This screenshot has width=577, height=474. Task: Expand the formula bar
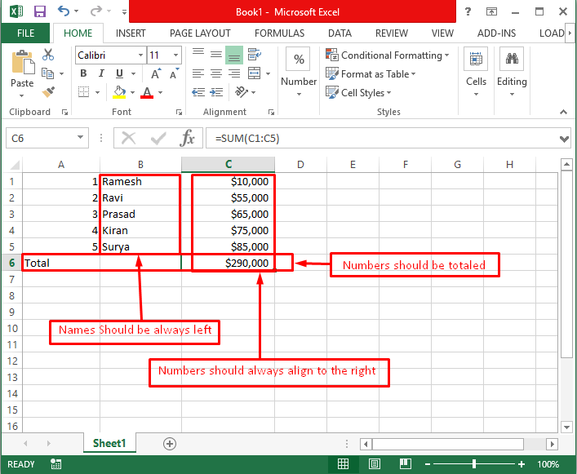tap(564, 139)
